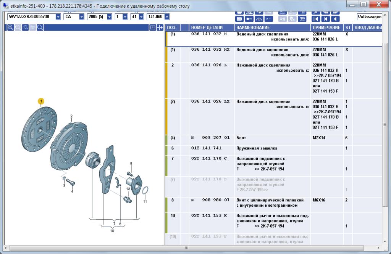Click callout number 2 above pressure plate
Viewport: 391px width, 254px height.
pyautogui.click(x=71, y=116)
